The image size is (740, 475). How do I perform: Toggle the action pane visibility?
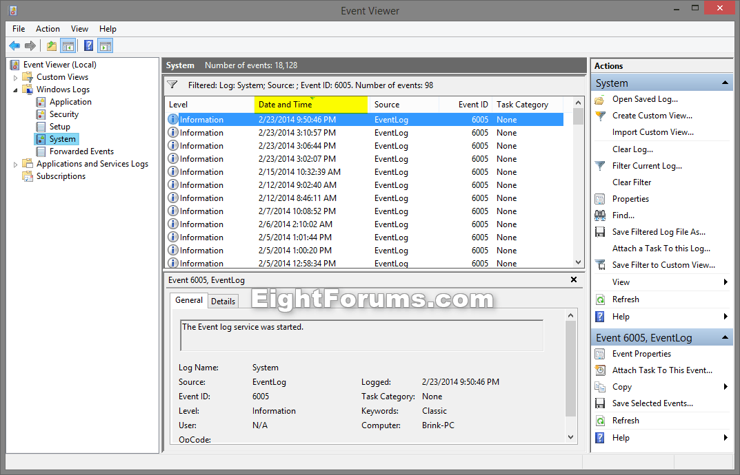coord(103,45)
